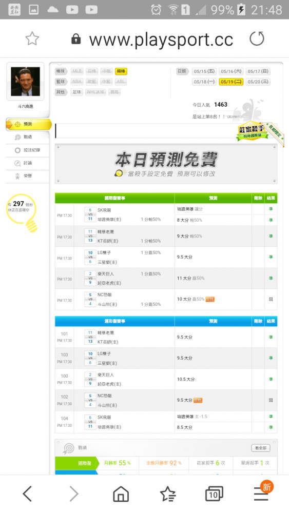Select the 足球 category filter
289x513 pixels.
77,92
